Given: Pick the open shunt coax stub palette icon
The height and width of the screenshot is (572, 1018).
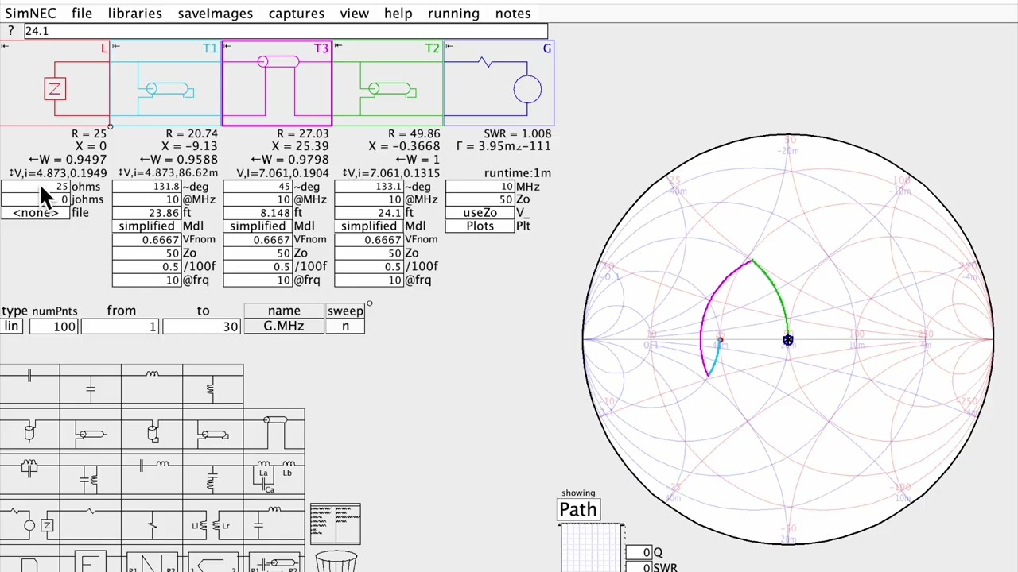Looking at the screenshot, I should tap(29, 433).
